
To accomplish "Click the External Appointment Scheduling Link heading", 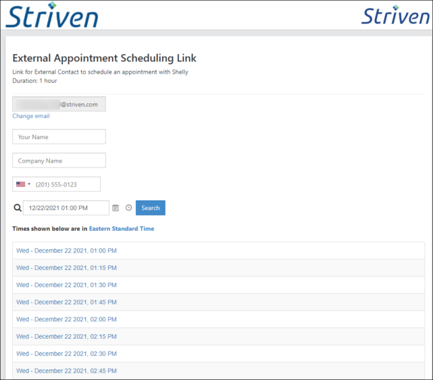I will coord(105,58).
